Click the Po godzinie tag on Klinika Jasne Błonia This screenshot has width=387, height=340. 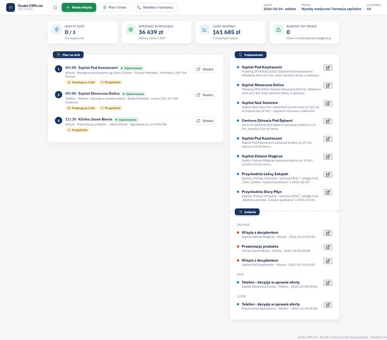tap(77, 130)
